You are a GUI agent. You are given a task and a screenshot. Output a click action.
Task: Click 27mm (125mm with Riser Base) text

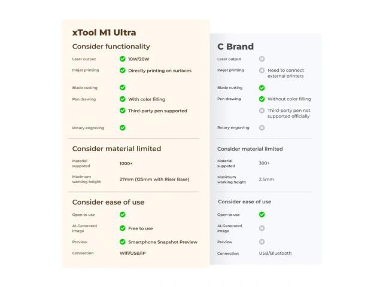coord(154,179)
